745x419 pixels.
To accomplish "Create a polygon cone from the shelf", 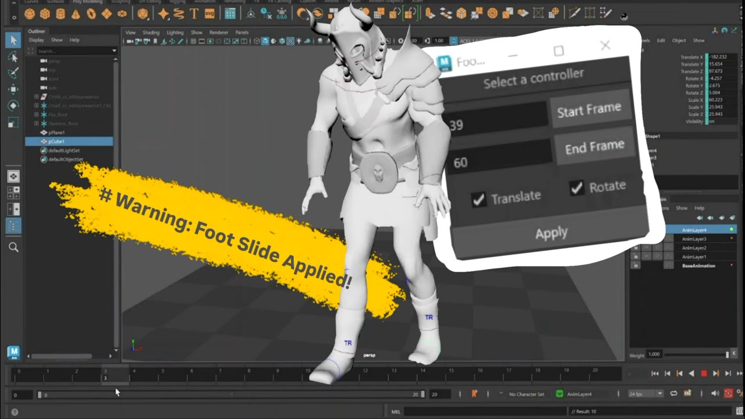I will tap(75, 13).
